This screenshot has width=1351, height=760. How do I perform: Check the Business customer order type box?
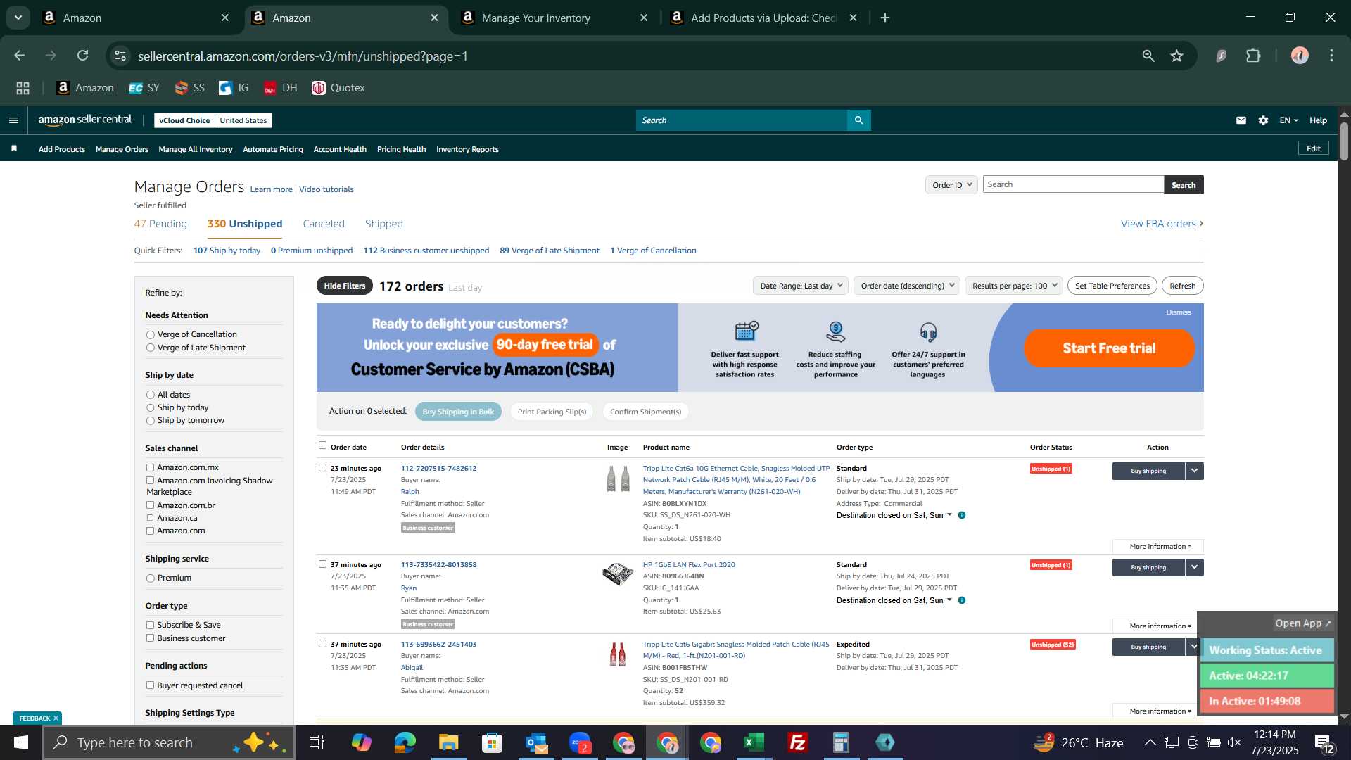(x=150, y=638)
